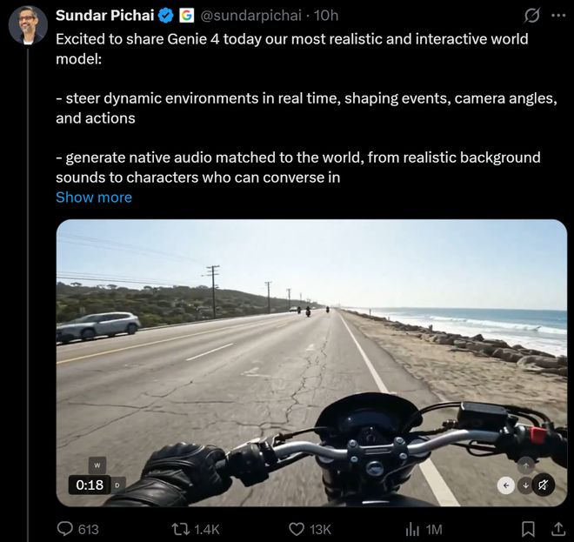Unmute the video with speaker icon

pyautogui.click(x=544, y=485)
